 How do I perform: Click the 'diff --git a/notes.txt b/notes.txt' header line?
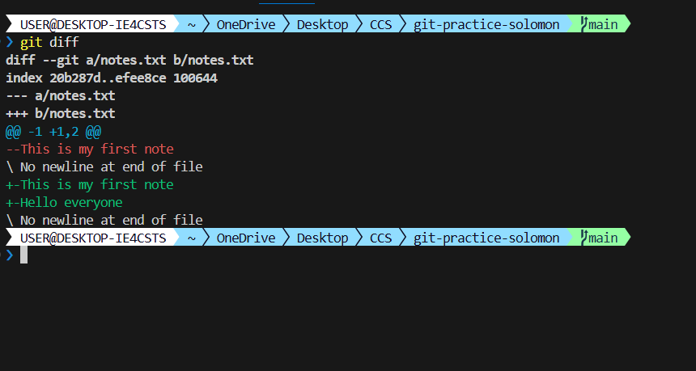(x=129, y=60)
